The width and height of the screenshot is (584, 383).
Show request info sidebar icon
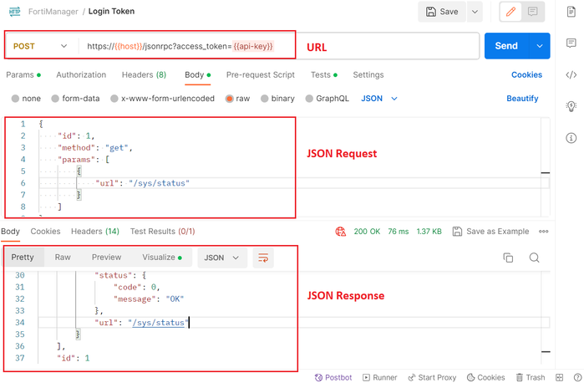point(571,138)
